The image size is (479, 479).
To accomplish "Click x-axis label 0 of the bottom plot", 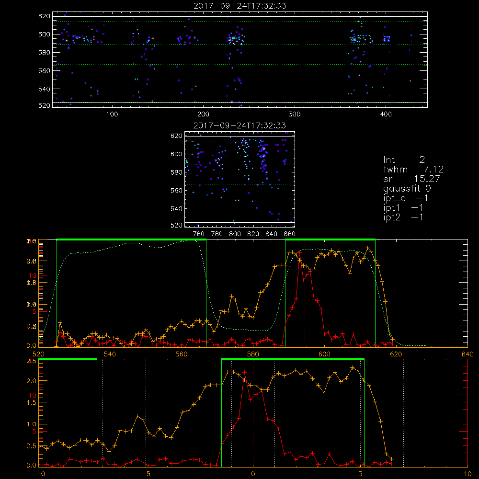I will 253,474.
